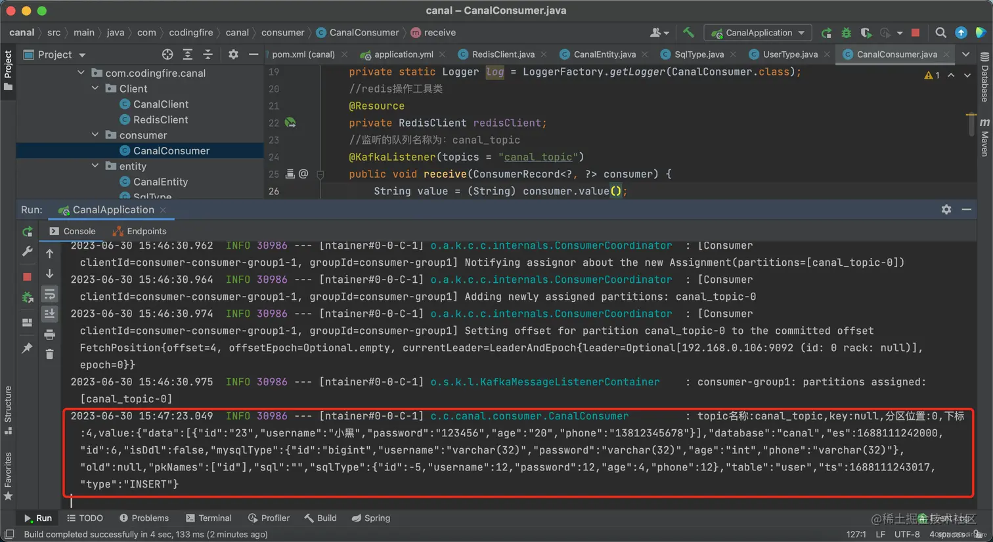
Task: Rerun CanalApplication from the top toolbar
Action: pyautogui.click(x=826, y=33)
